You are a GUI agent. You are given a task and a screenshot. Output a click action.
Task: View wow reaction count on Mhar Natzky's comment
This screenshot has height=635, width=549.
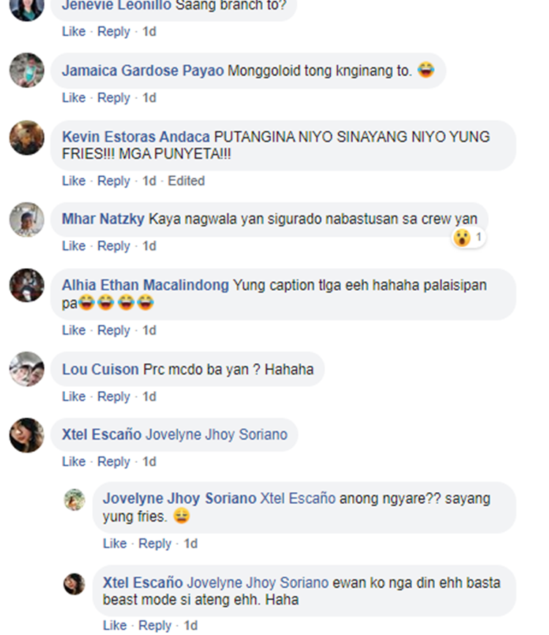coord(468,237)
